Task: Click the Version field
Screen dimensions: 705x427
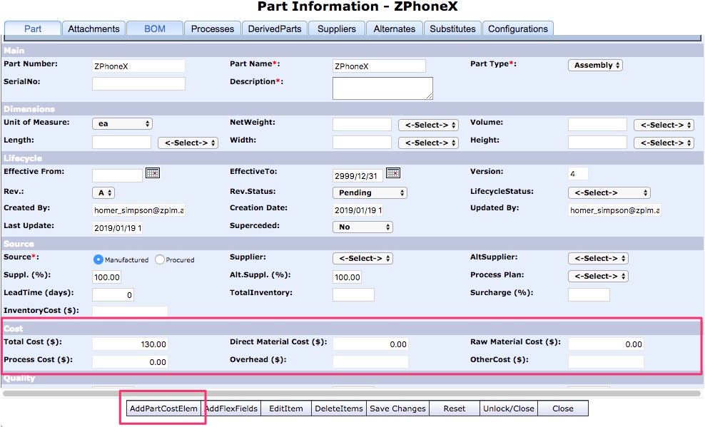Action: (578, 173)
